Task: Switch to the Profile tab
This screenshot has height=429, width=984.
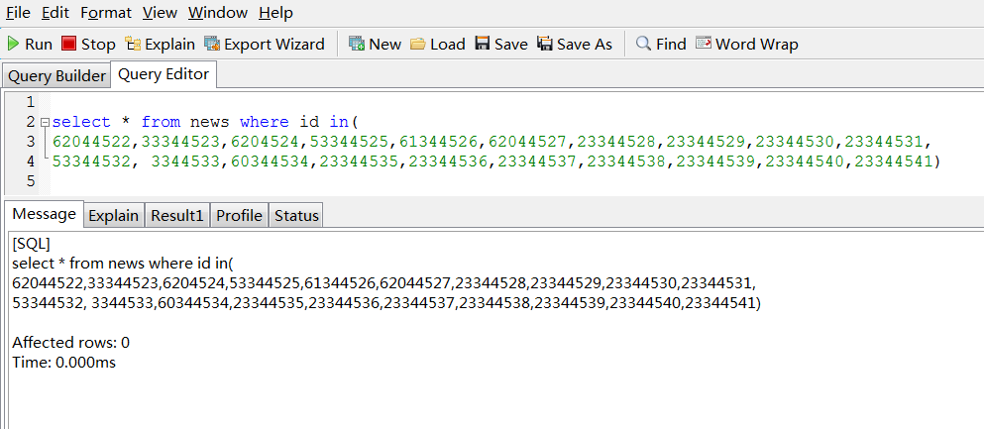Action: [239, 215]
